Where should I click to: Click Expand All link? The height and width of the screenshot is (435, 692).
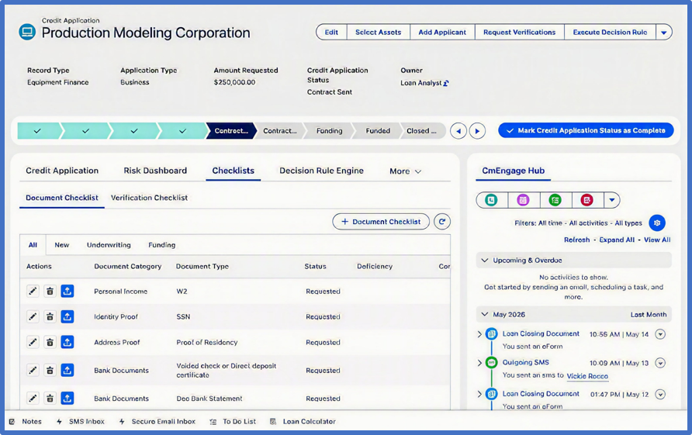pos(617,240)
